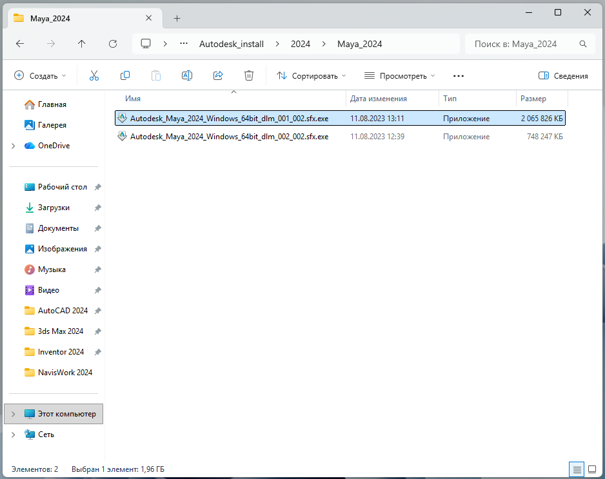Screen dimensions: 605x479
Task: Click the Rename icon in toolbar
Action: click(187, 75)
